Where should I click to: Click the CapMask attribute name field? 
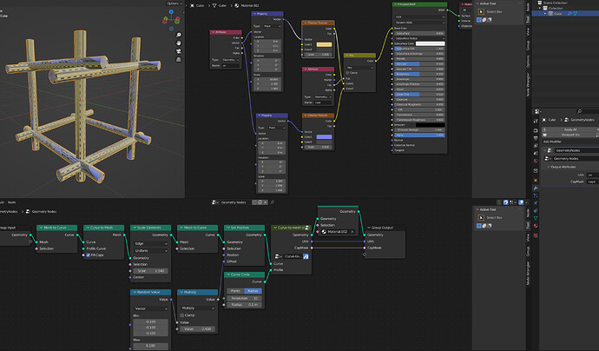tap(593, 182)
